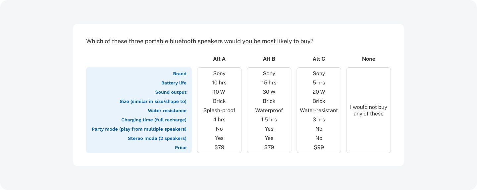
Task: Select the Alt B speaker card
Action: point(269,110)
